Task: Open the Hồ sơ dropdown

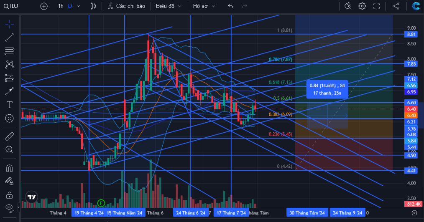Action: (204, 6)
